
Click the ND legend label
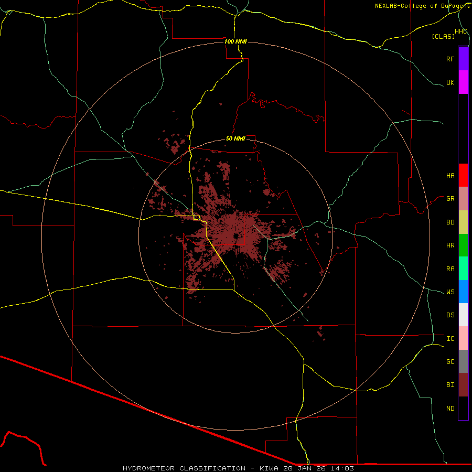[x=450, y=409]
